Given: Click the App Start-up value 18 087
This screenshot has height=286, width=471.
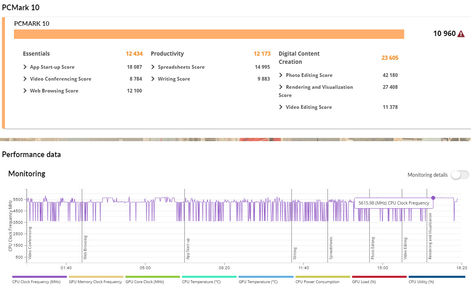Looking at the screenshot, I should [134, 67].
